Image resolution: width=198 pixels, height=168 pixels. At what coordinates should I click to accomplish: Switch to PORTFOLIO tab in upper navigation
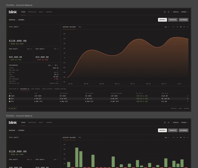click(x=32, y=12)
